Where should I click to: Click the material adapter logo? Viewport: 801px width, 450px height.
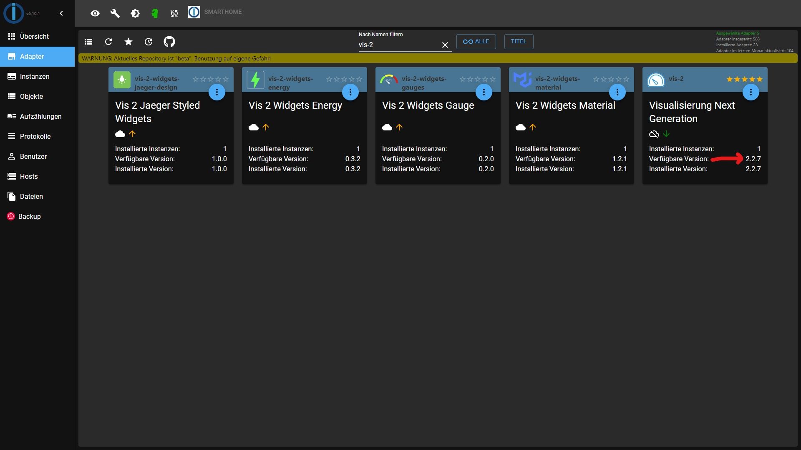pyautogui.click(x=522, y=79)
